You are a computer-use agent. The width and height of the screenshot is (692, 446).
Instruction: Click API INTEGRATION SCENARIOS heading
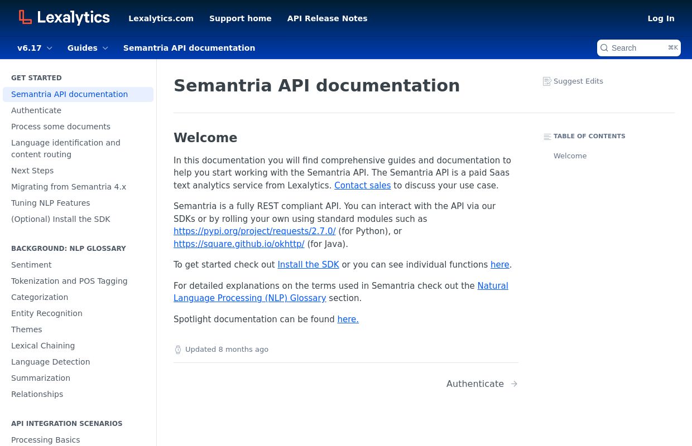[66, 424]
